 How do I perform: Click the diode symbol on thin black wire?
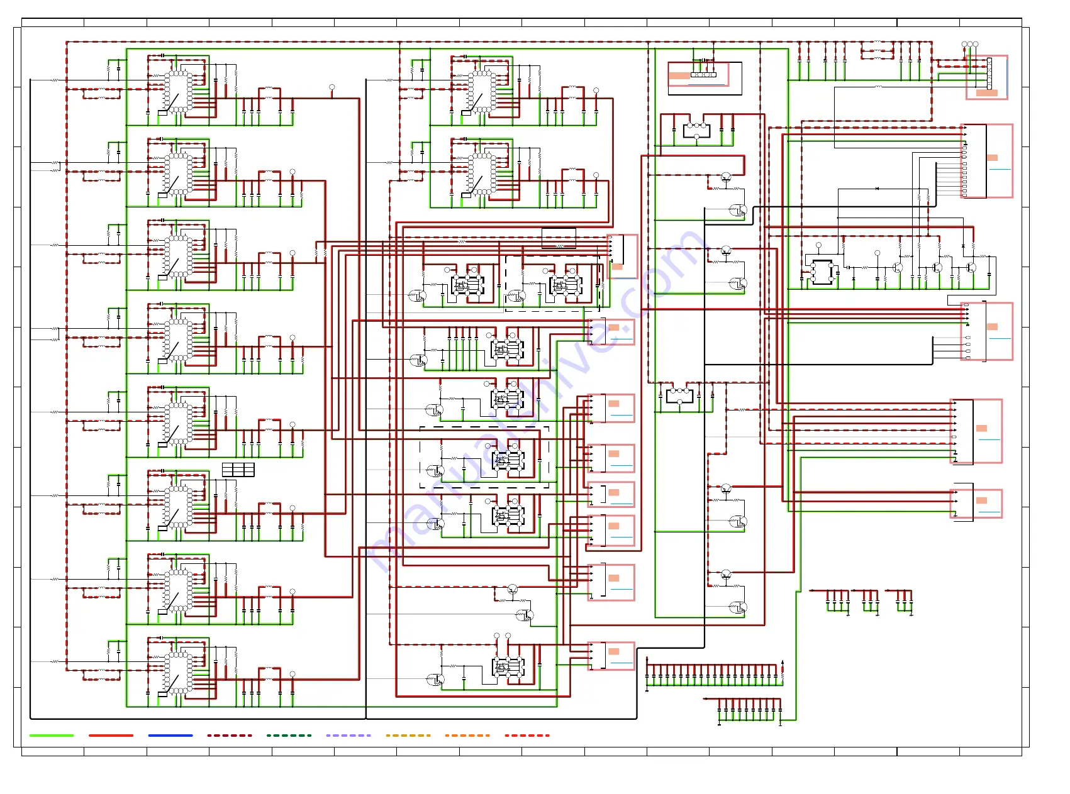pyautogui.click(x=878, y=189)
